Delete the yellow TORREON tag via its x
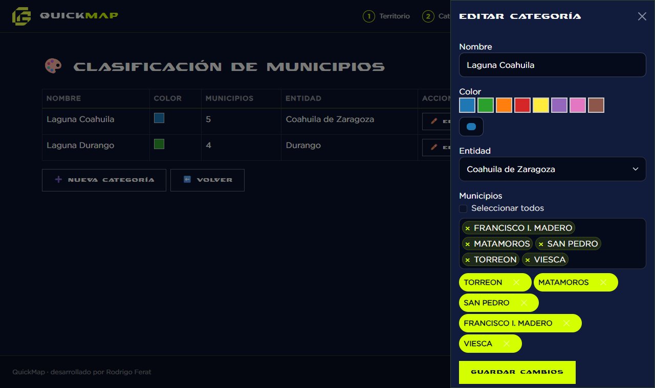The width and height of the screenshot is (655, 388). click(x=516, y=282)
